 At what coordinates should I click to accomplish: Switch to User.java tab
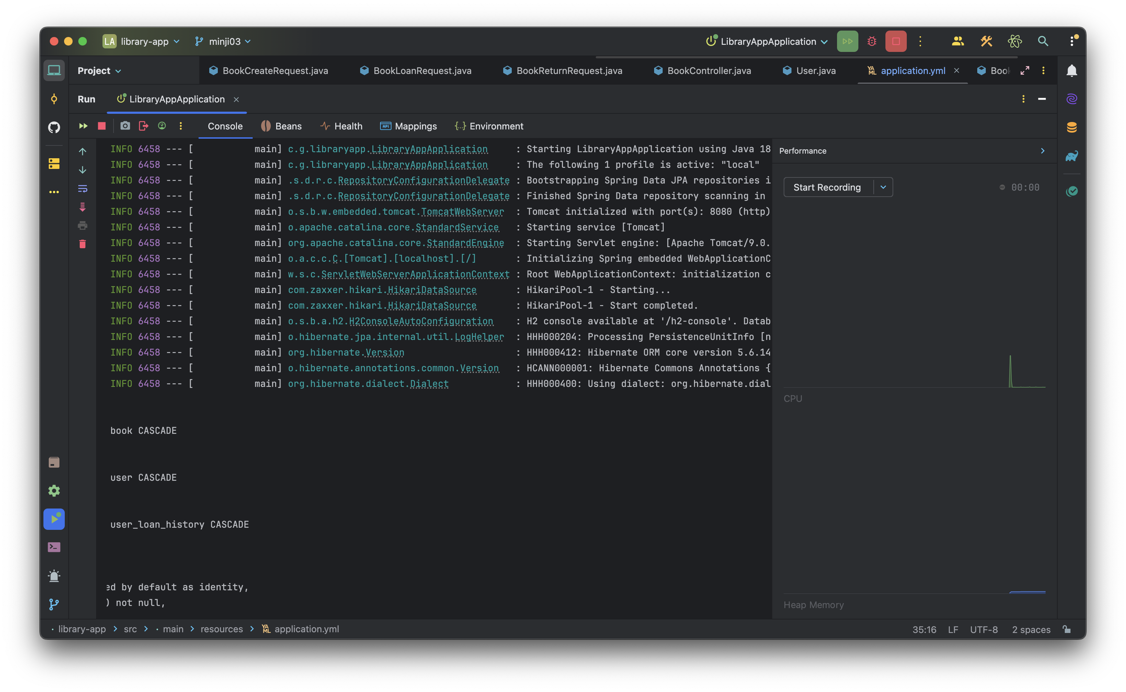[x=809, y=70]
